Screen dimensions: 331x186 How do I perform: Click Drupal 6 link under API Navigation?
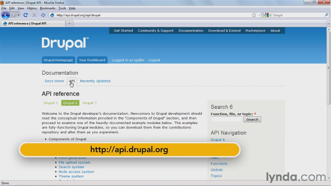(218, 139)
